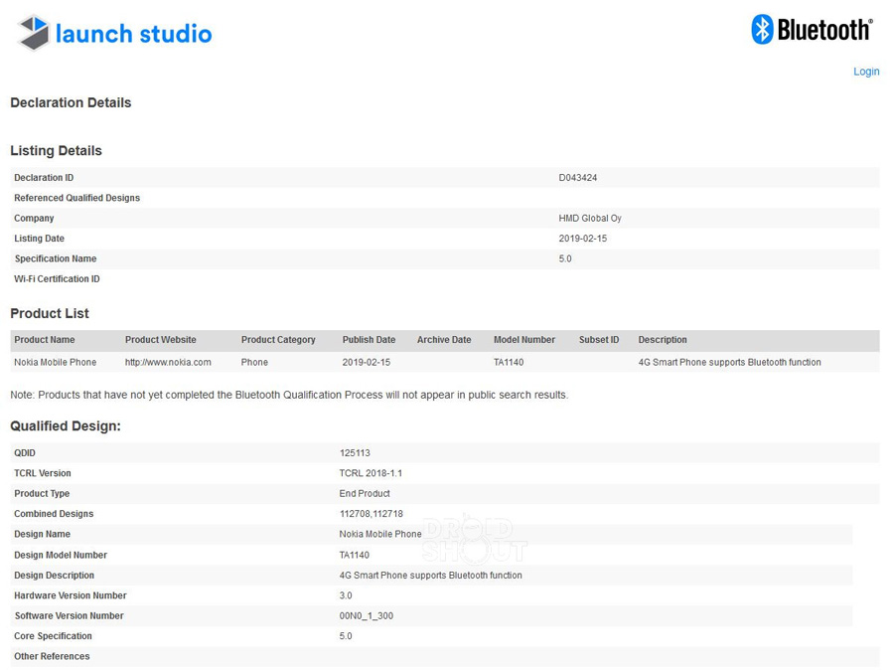
Task: Click the Subset ID column header
Action: [x=599, y=340]
